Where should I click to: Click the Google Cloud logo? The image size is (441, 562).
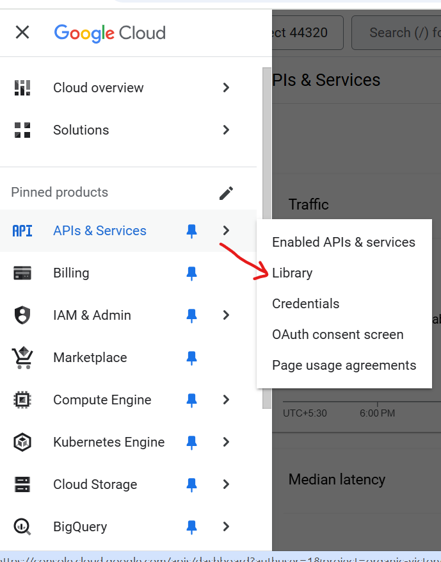point(110,33)
